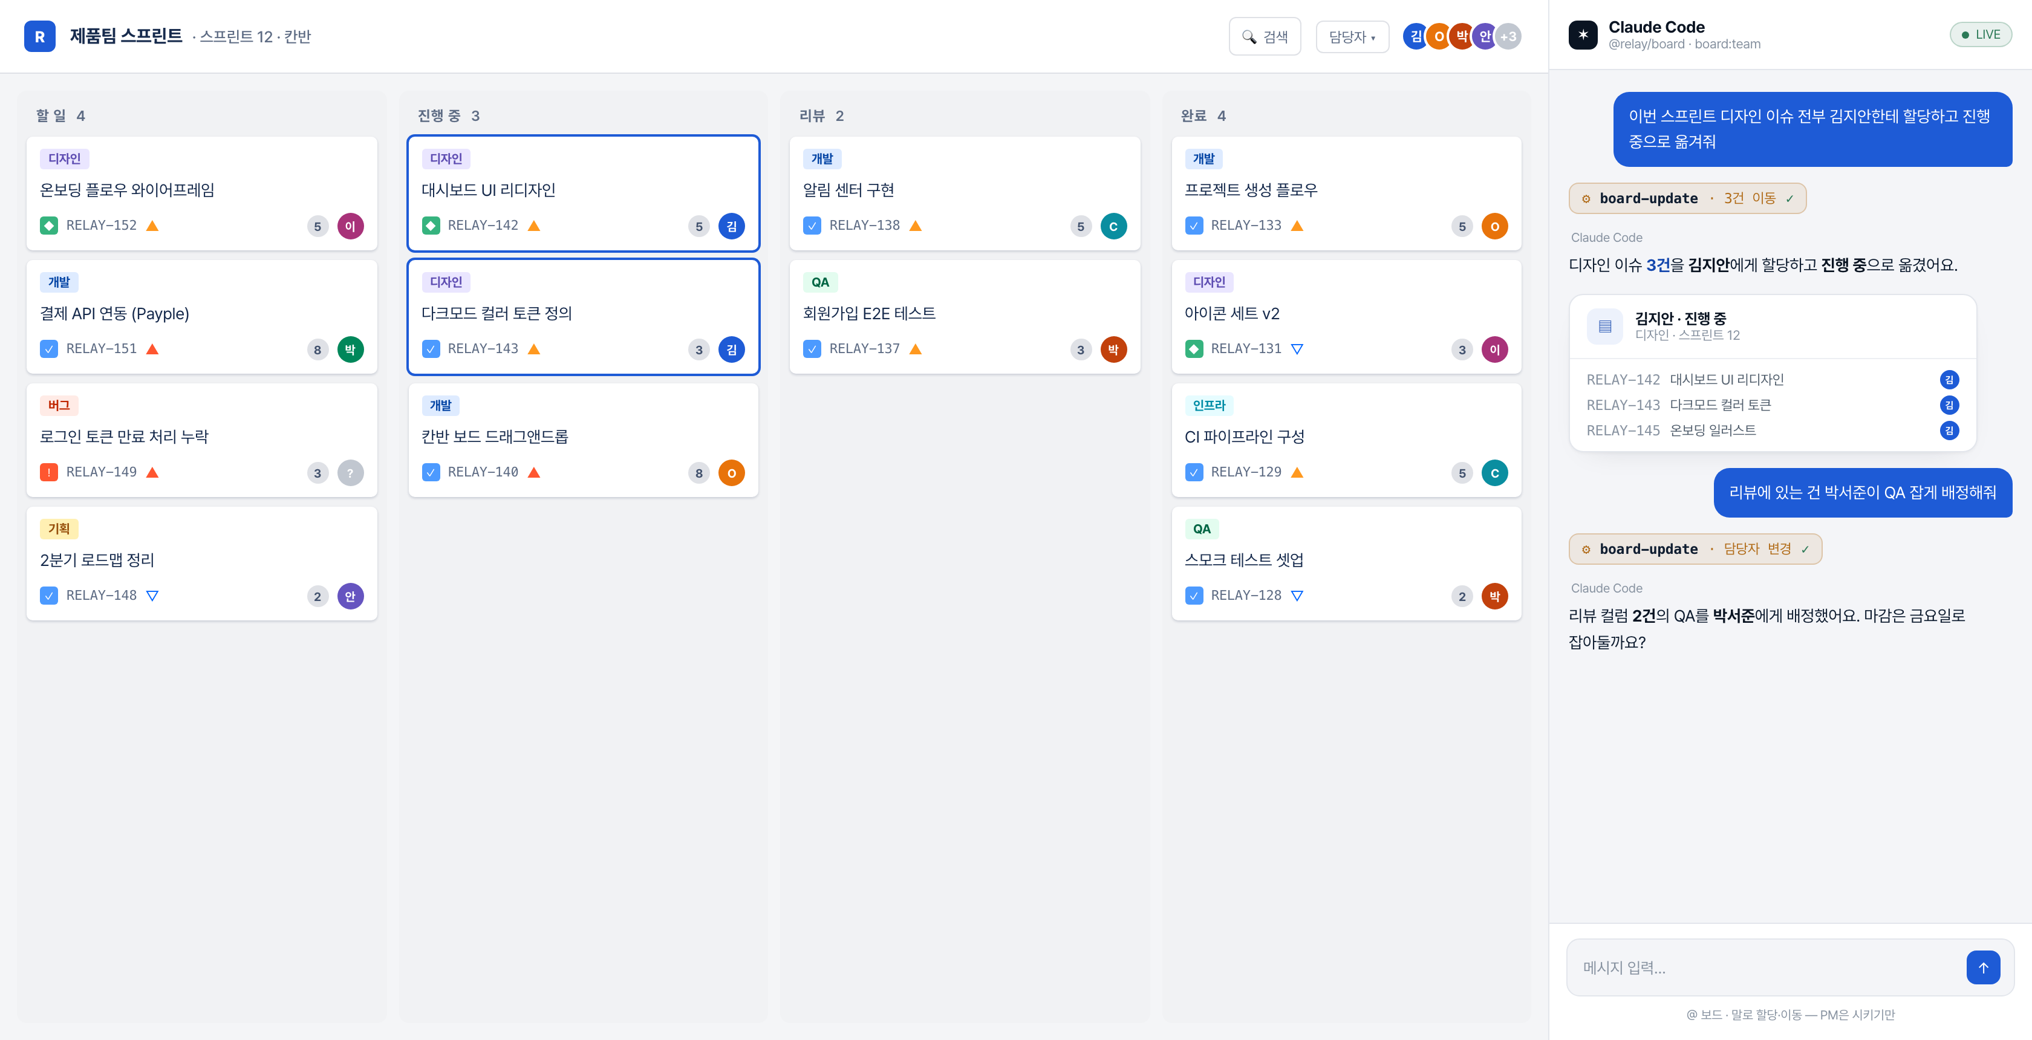Toggle task checkbox on RELAY-128
The width and height of the screenshot is (2032, 1040).
point(1193,596)
